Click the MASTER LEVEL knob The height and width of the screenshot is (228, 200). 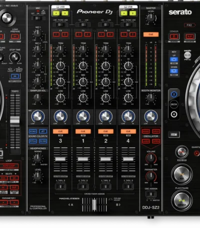(x=151, y=17)
